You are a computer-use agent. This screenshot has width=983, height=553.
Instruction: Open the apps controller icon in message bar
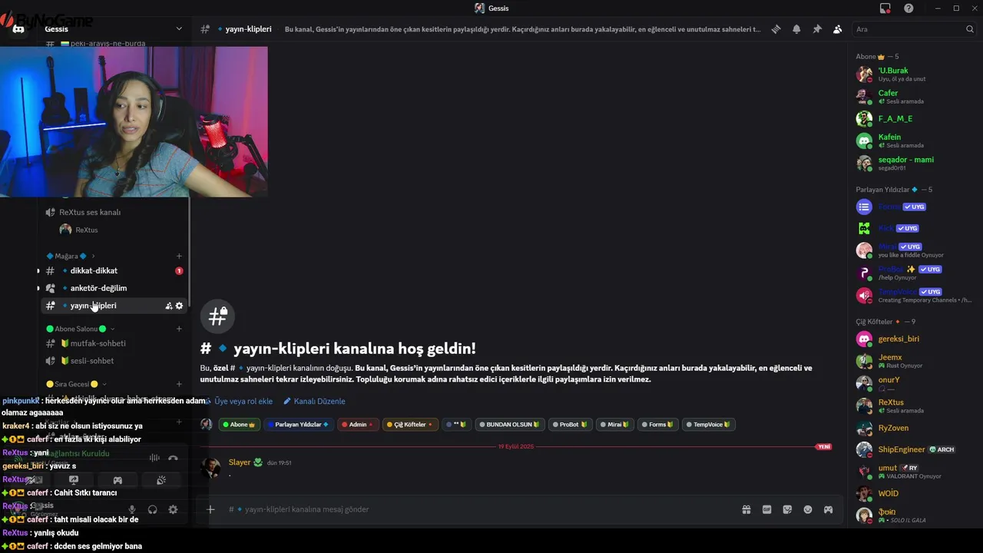coord(828,509)
